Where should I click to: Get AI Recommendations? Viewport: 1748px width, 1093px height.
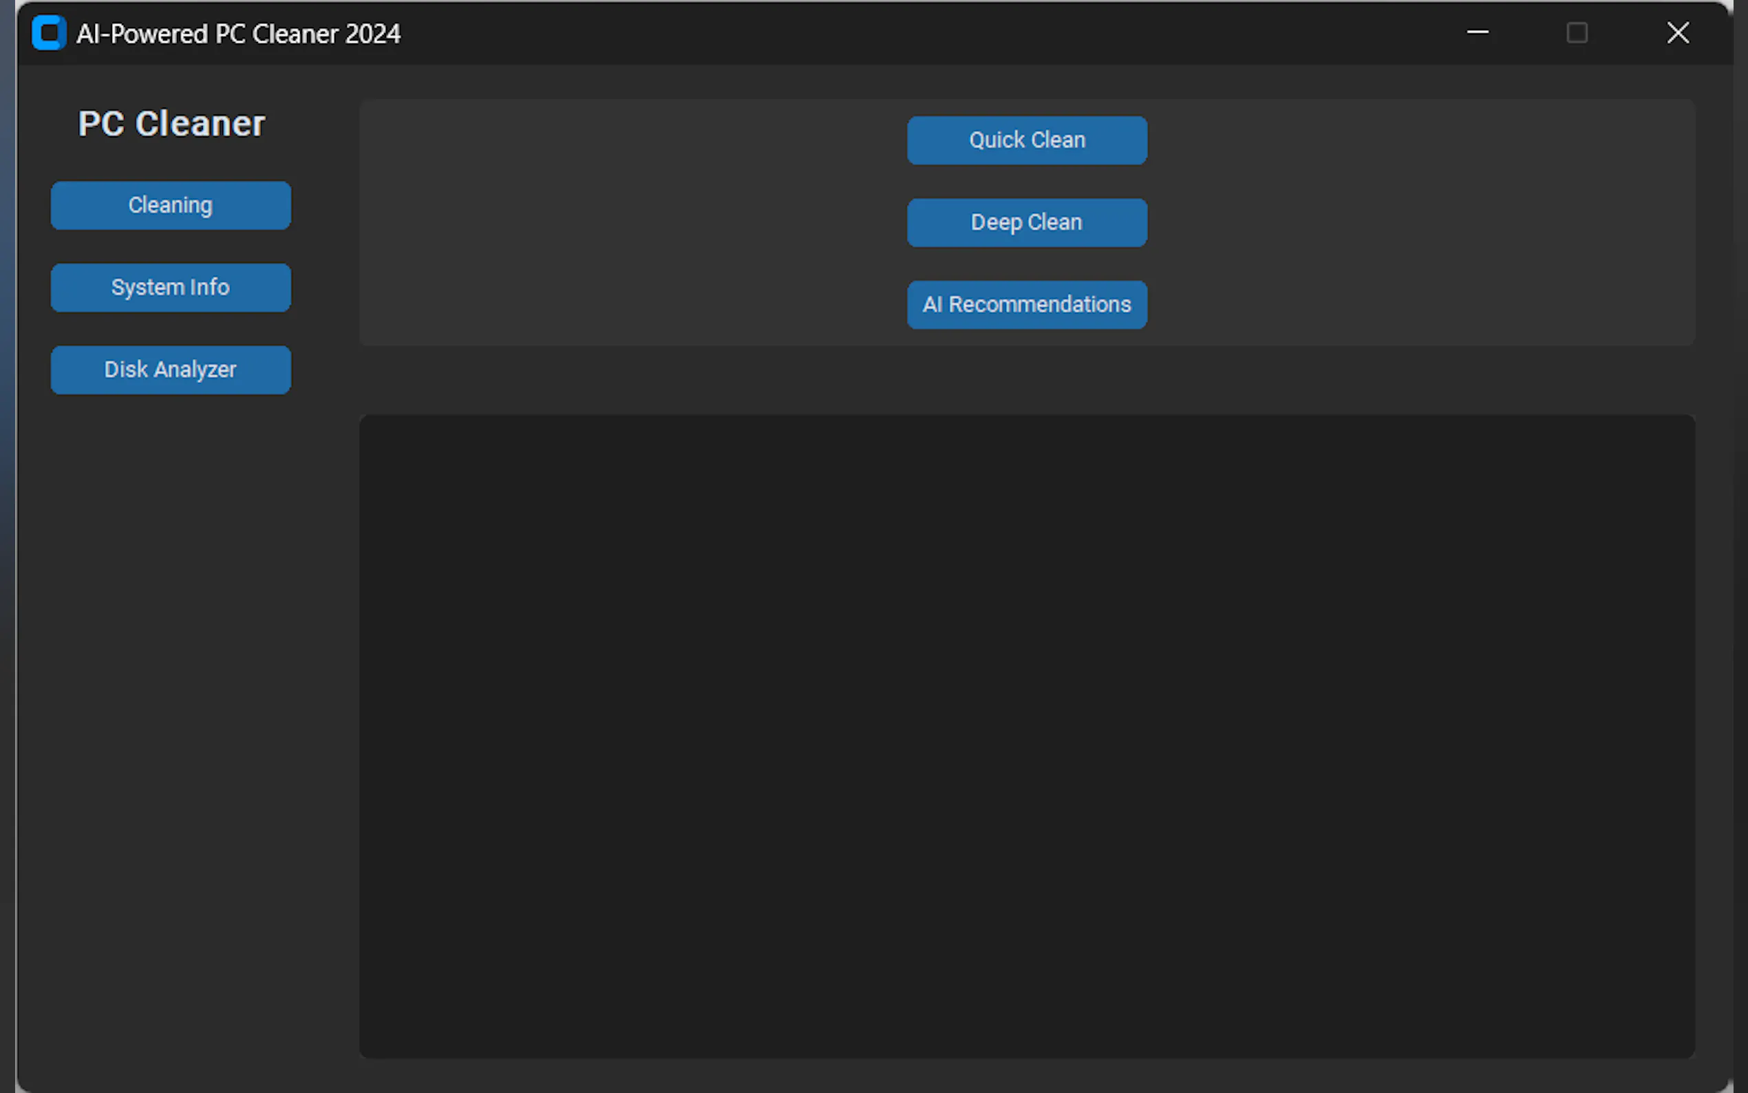coord(1027,305)
